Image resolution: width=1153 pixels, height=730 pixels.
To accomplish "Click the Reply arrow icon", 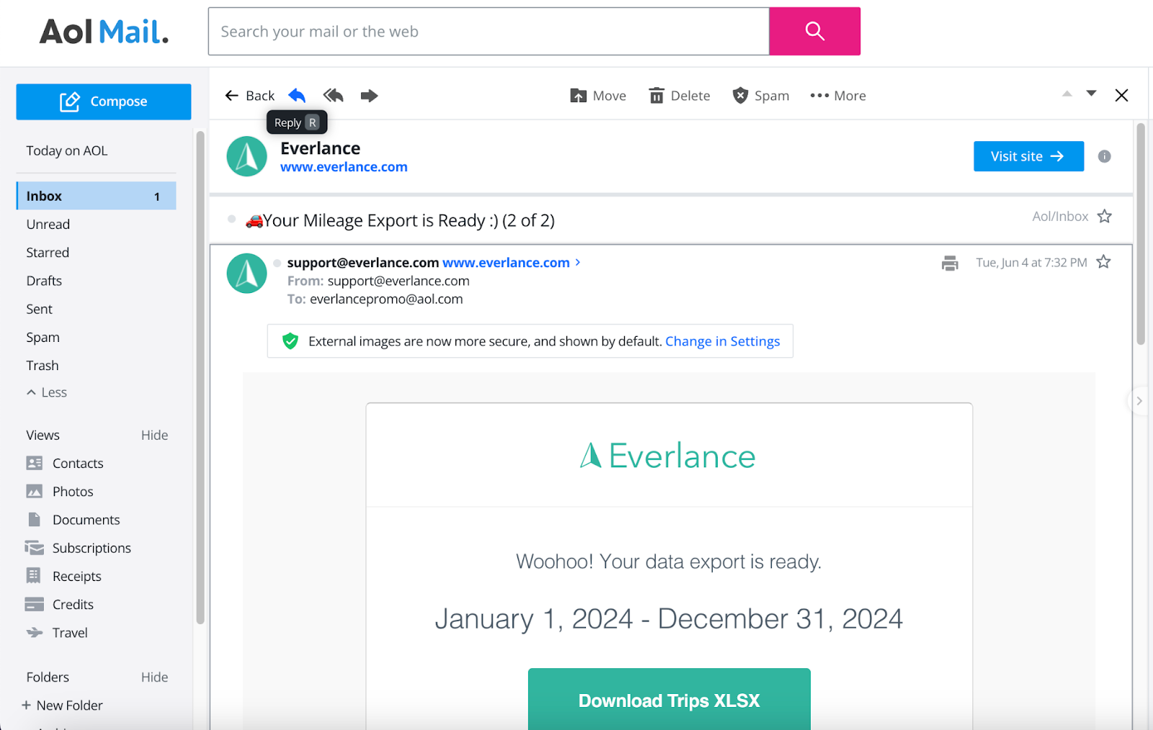I will tap(297, 96).
